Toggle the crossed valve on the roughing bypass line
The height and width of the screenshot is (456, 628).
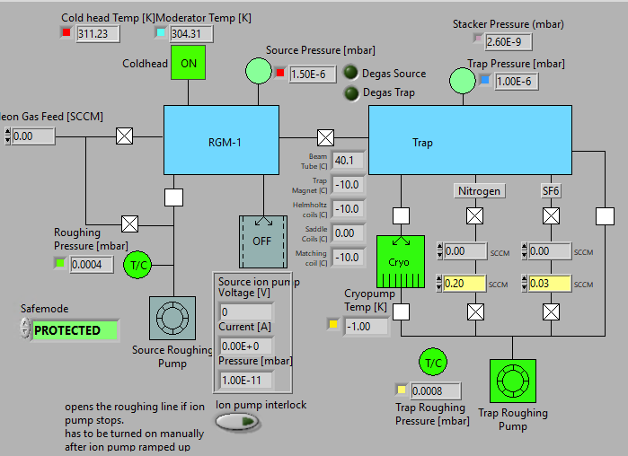(129, 224)
